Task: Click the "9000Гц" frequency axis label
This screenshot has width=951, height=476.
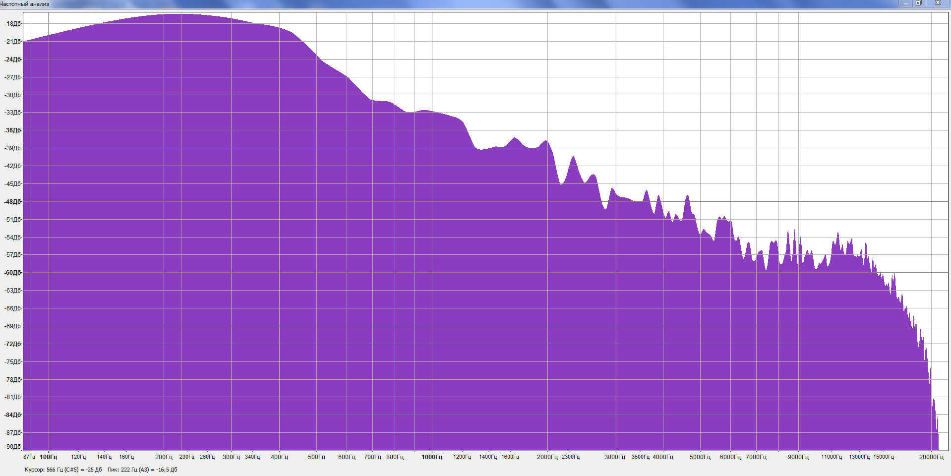Action: [x=798, y=457]
